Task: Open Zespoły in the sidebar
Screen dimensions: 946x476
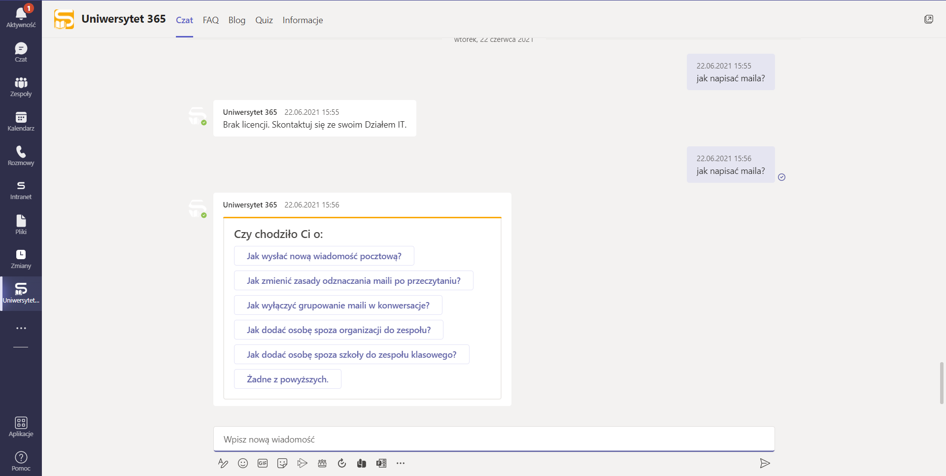Action: point(21,87)
